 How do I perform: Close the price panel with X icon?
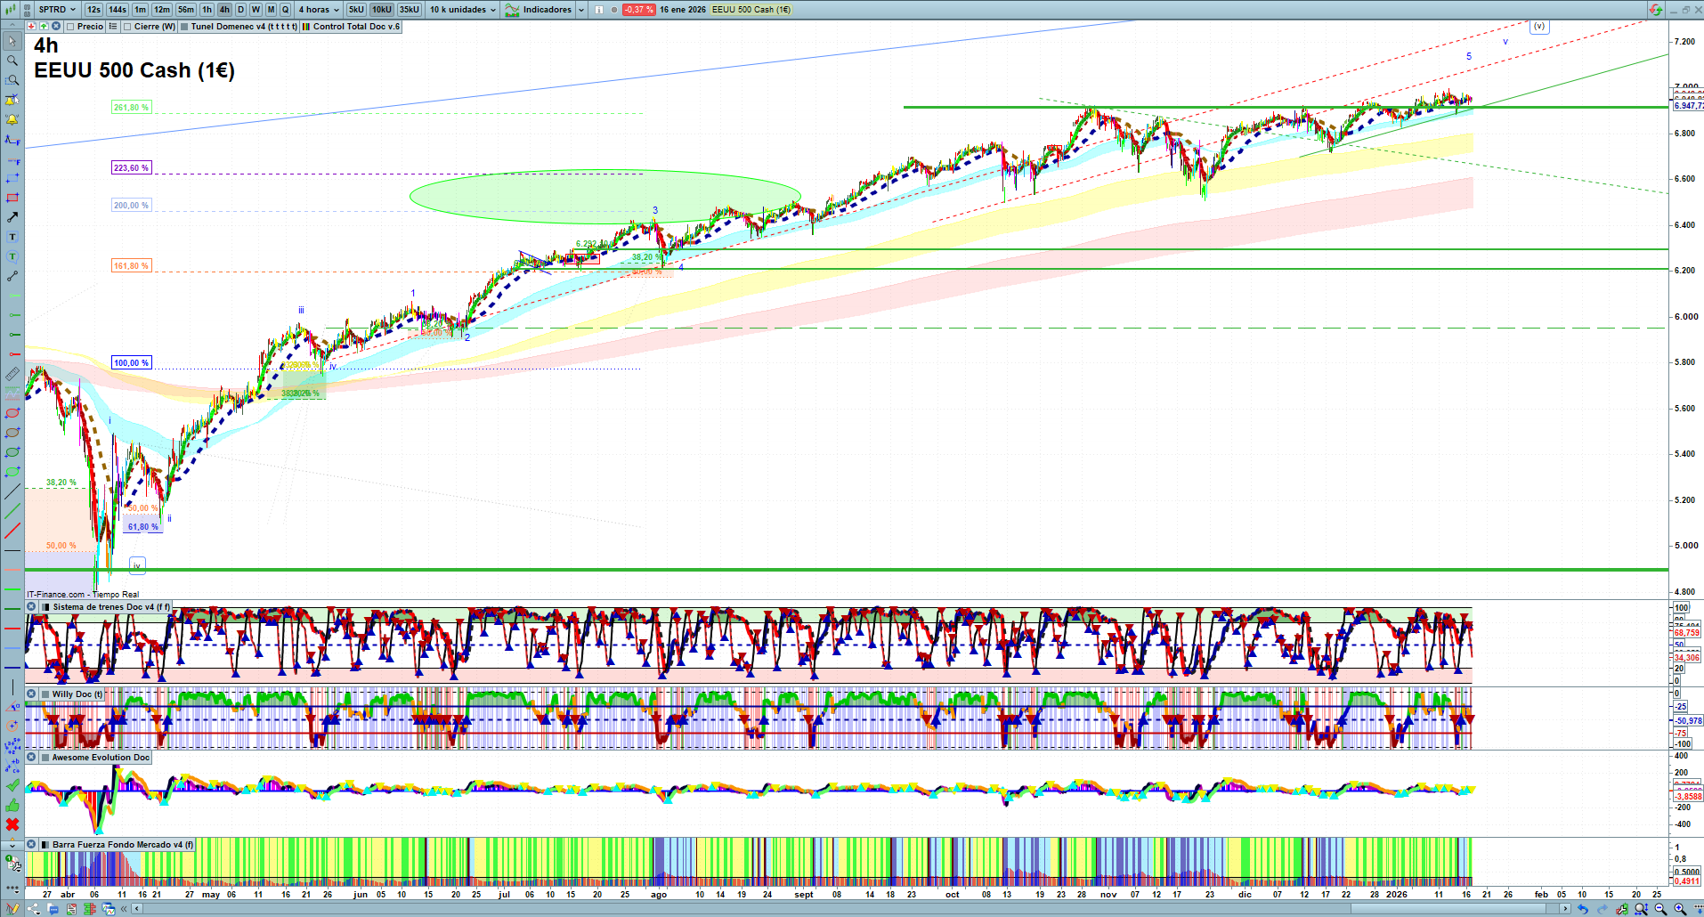56,27
